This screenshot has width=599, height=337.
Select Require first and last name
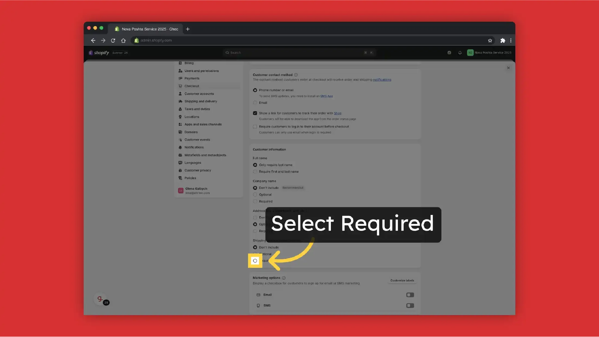pyautogui.click(x=255, y=172)
